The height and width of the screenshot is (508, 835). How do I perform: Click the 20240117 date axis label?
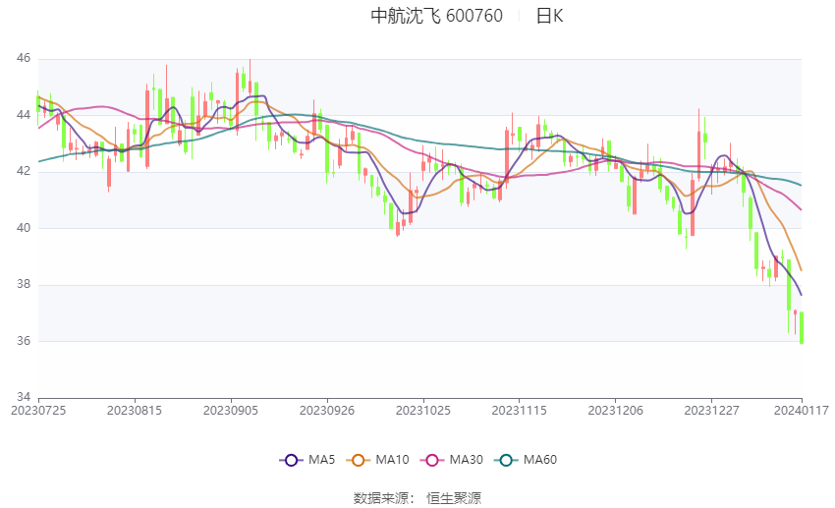coord(801,411)
